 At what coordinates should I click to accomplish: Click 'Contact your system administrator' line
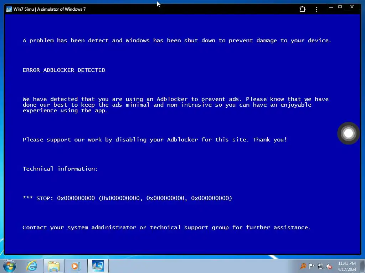pos(167,227)
